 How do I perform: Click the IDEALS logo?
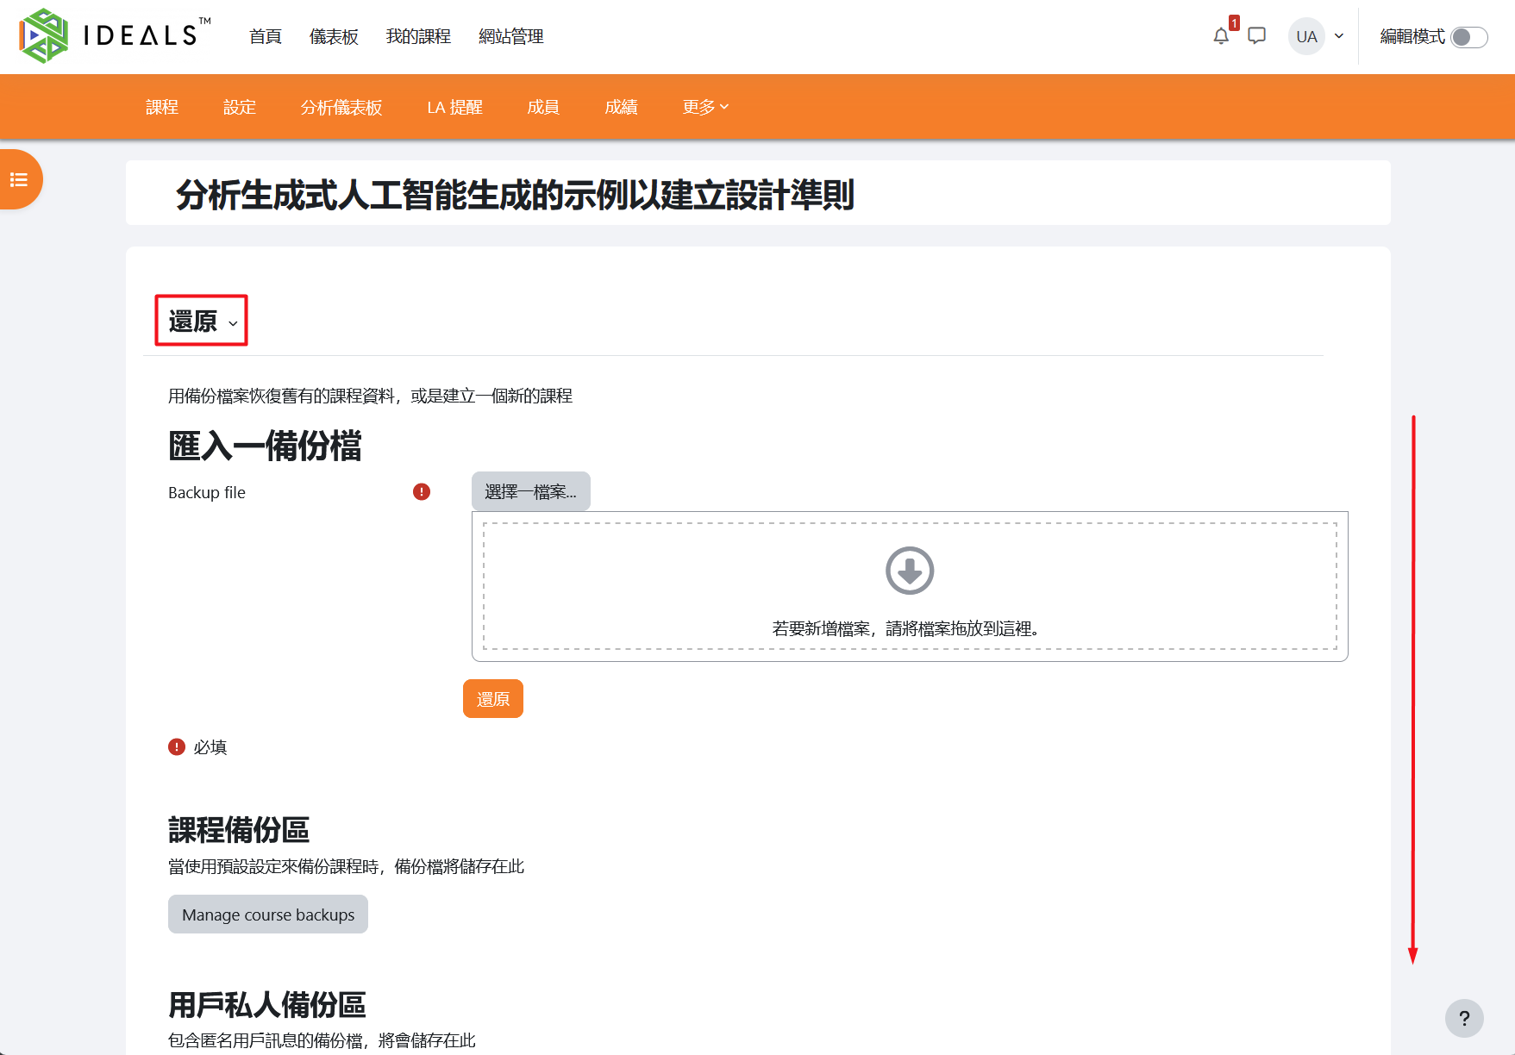pyautogui.click(x=114, y=35)
